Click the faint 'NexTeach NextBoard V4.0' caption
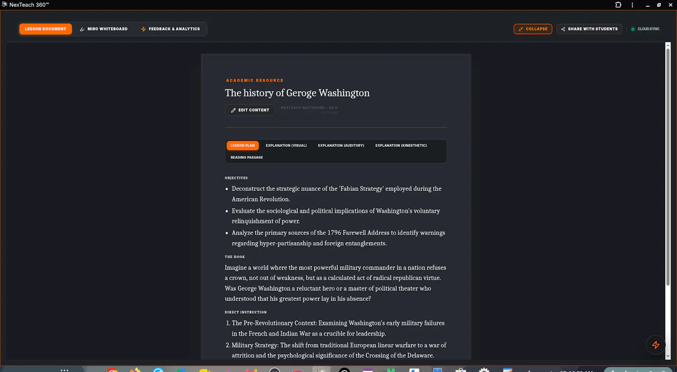The image size is (677, 372). pyautogui.click(x=309, y=108)
